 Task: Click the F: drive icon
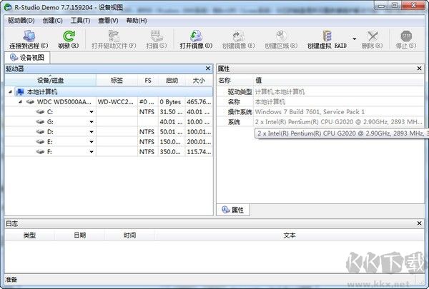coord(40,151)
